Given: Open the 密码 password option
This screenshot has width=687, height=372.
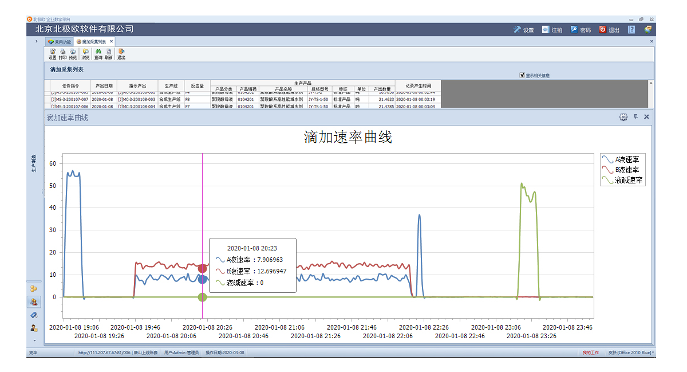Looking at the screenshot, I should [x=581, y=30].
